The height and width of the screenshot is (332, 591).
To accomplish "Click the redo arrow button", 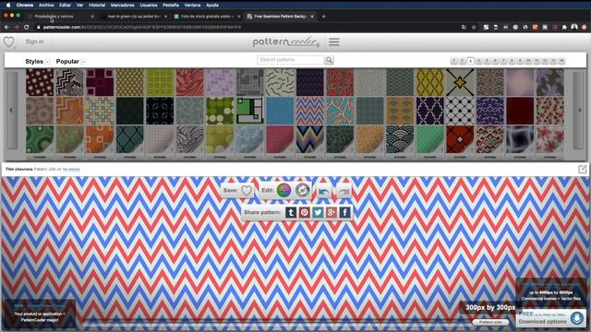I will point(344,191).
